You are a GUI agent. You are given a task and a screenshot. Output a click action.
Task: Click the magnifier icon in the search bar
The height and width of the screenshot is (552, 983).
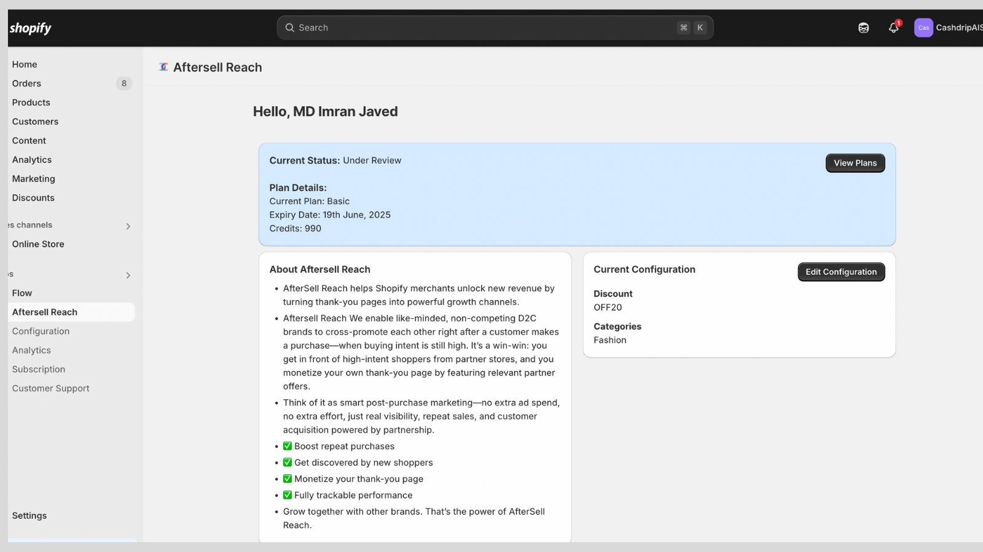pyautogui.click(x=290, y=28)
